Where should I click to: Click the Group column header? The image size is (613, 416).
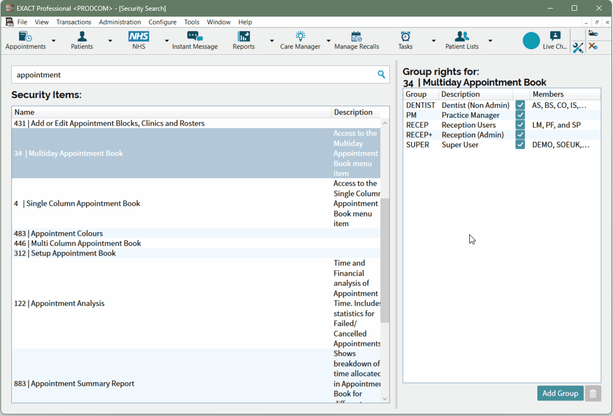[x=420, y=94]
